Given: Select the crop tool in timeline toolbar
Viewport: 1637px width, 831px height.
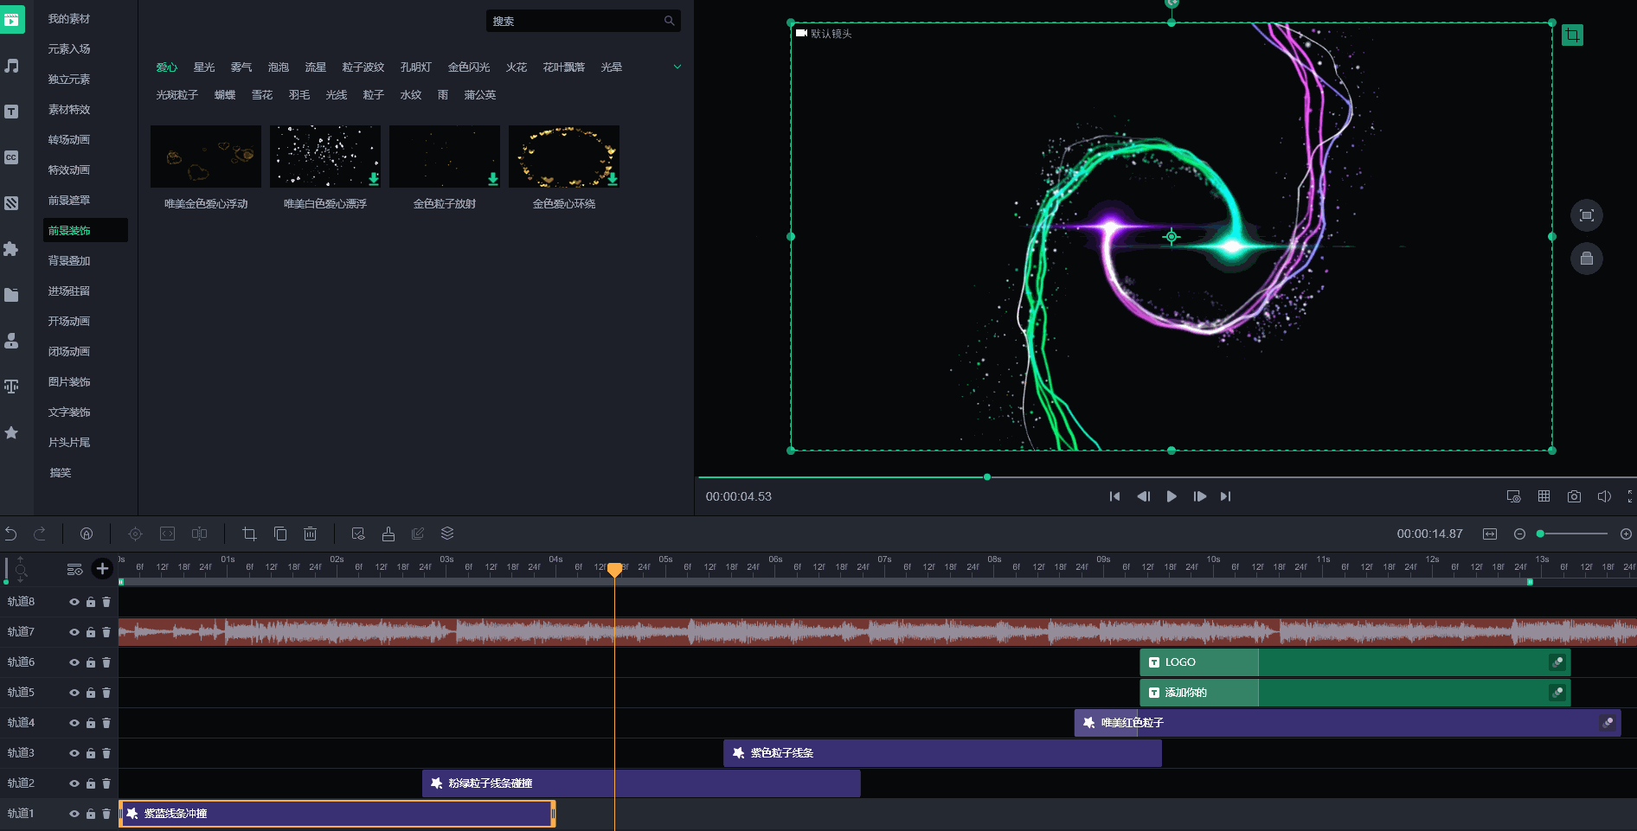Looking at the screenshot, I should 249,534.
